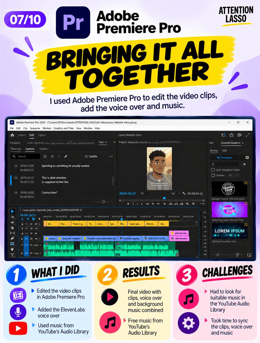Open the Workspaces icon in header
Image resolution: width=260 pixels, height=343 pixels.
pyautogui.click(x=223, y=135)
